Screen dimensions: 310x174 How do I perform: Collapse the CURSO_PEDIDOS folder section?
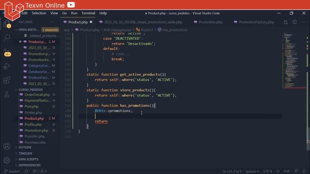(x=31, y=89)
